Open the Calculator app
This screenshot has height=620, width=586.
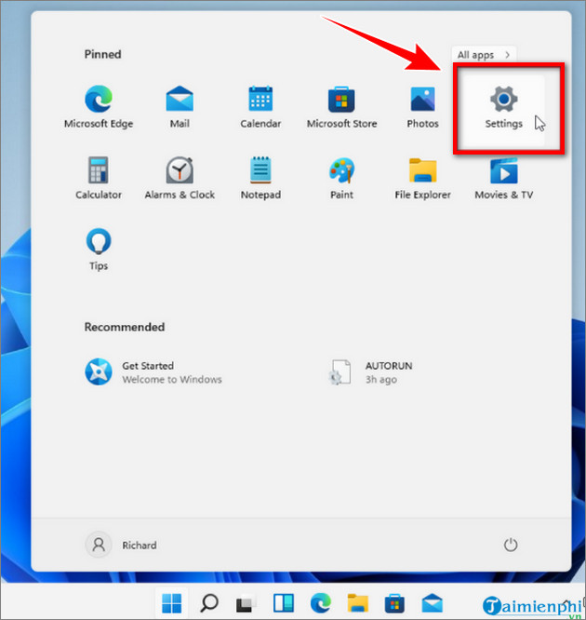click(x=99, y=178)
